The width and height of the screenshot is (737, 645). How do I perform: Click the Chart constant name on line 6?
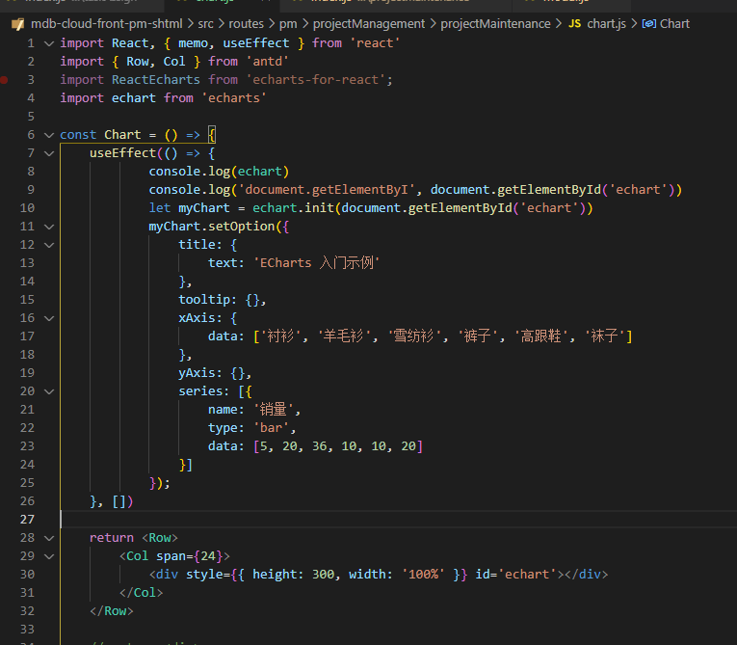(x=122, y=135)
